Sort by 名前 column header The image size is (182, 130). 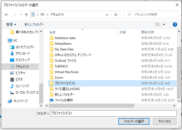[53, 32]
